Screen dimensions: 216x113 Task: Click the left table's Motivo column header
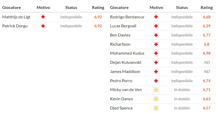(43, 8)
